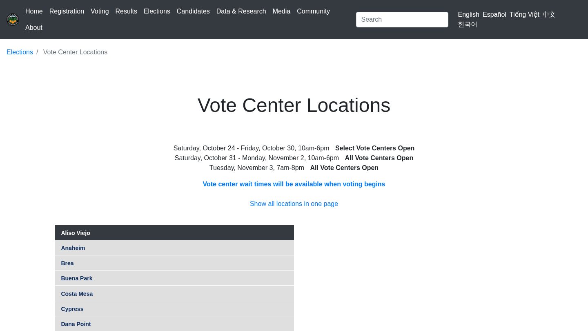The image size is (588, 331).
Task: Go to the About page
Action: tap(34, 28)
